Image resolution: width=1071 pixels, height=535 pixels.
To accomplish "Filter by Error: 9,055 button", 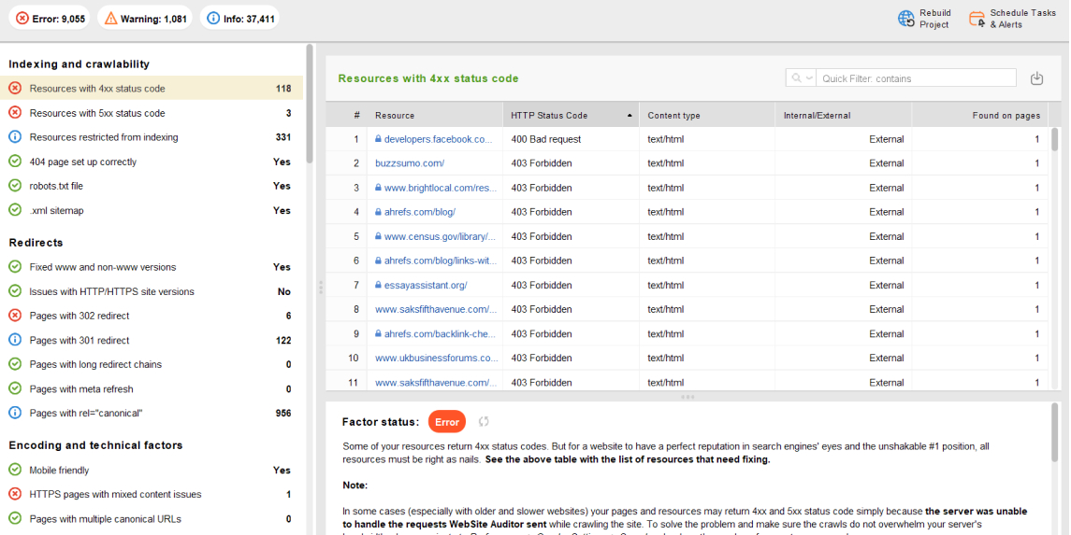I will [x=51, y=19].
